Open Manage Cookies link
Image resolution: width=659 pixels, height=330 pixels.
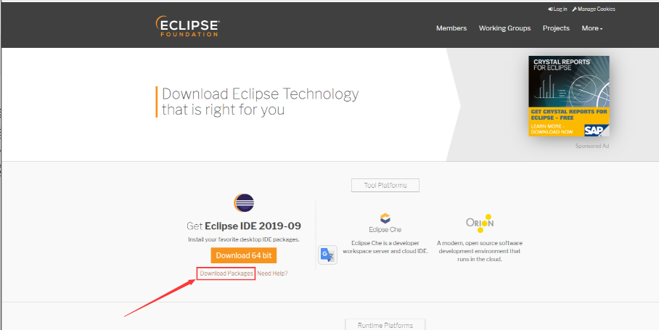pyautogui.click(x=594, y=9)
